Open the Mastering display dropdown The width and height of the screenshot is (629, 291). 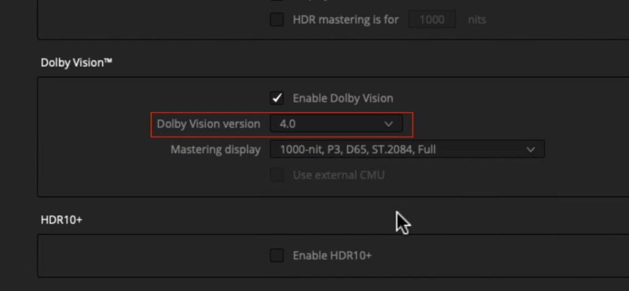pos(407,149)
